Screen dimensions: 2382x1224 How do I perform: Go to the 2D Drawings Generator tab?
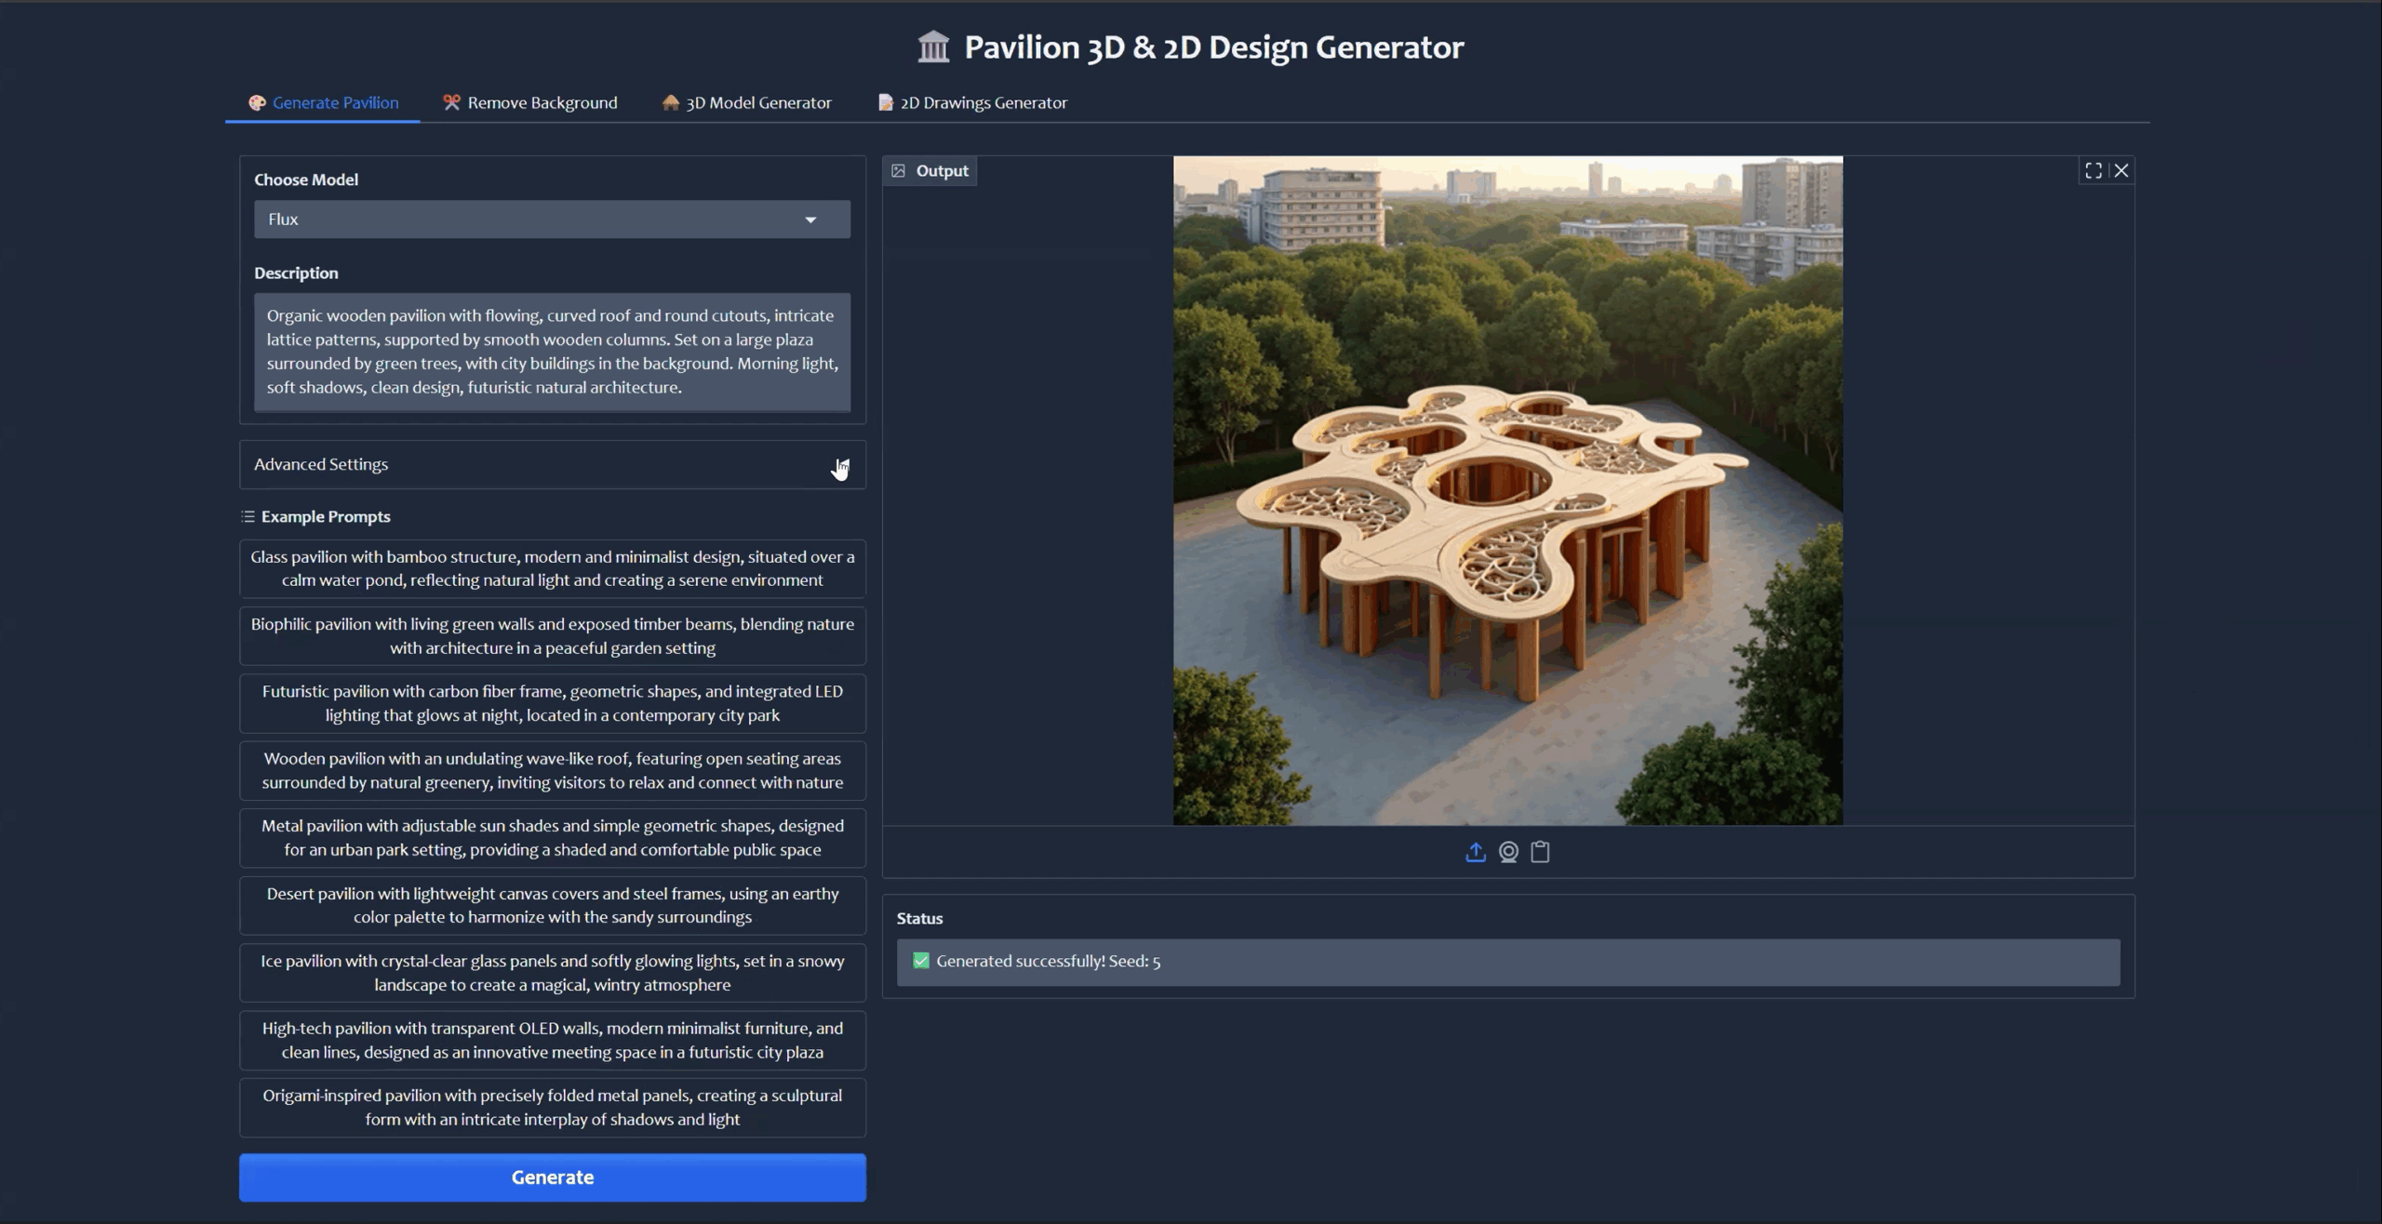point(972,102)
